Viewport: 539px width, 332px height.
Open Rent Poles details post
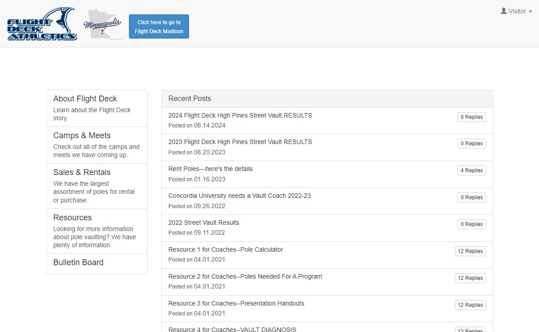coord(211,169)
